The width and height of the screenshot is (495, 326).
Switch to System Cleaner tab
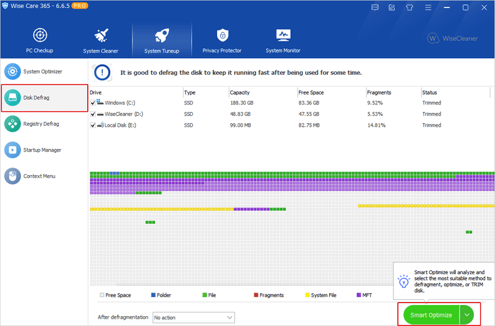click(101, 40)
